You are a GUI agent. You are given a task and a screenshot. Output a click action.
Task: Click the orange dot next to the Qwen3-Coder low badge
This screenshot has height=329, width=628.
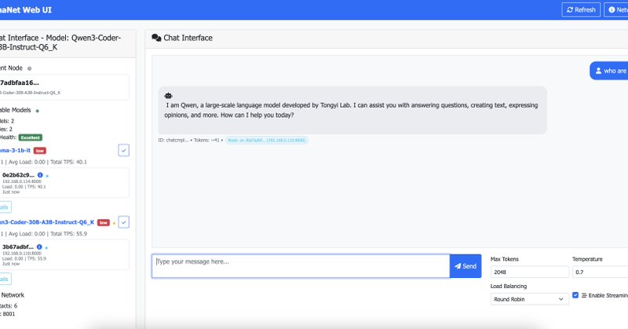[x=114, y=223]
